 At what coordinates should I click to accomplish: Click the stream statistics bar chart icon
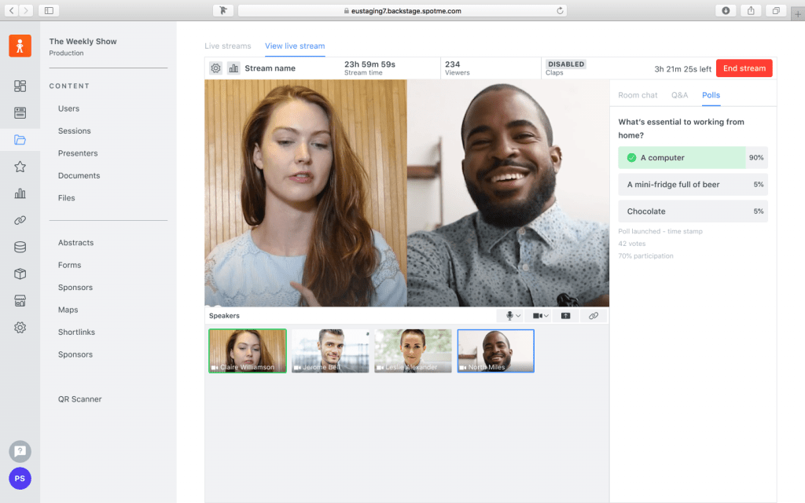coord(233,68)
